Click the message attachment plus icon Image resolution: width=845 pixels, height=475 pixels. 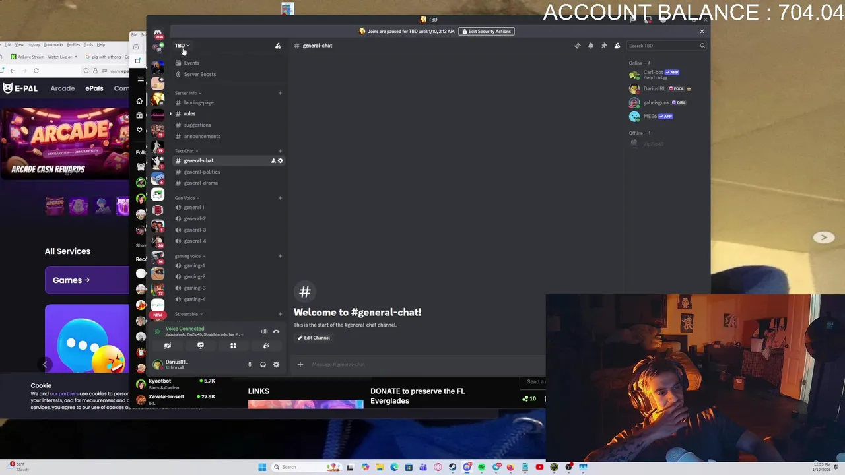pyautogui.click(x=300, y=364)
